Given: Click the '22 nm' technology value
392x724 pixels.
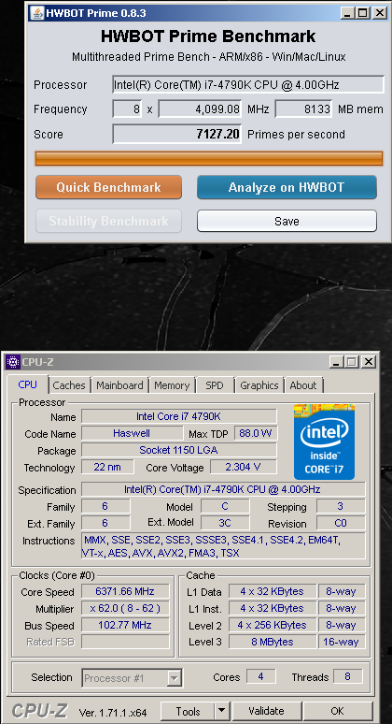Looking at the screenshot, I should pos(107,467).
